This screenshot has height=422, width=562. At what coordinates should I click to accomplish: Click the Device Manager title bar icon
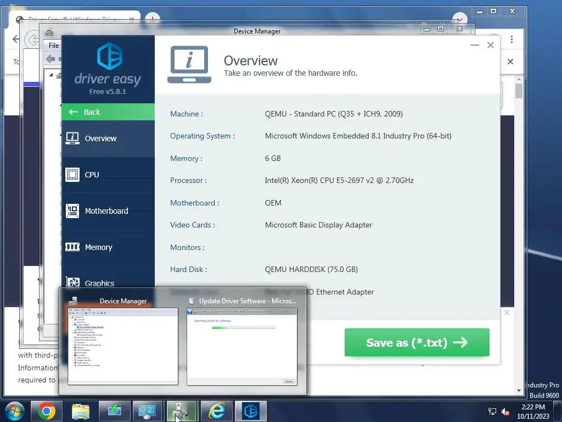(49, 31)
